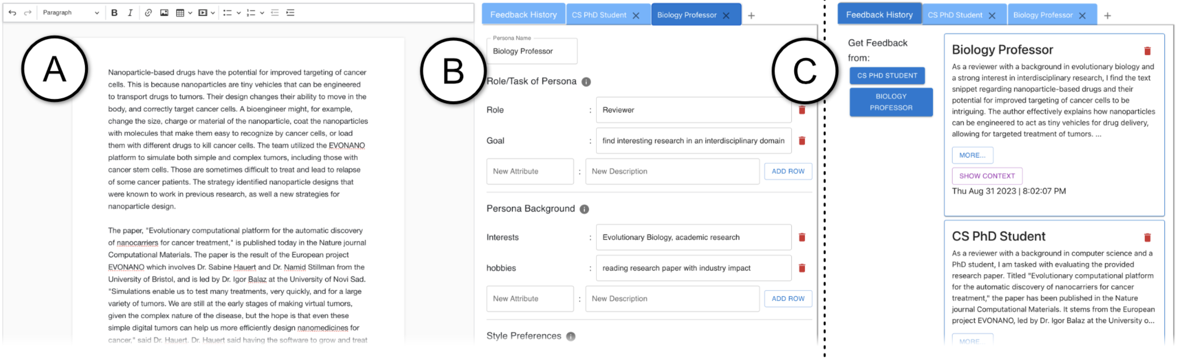Click the Persona Name input field
This screenshot has width=1177, height=363.
tap(532, 51)
